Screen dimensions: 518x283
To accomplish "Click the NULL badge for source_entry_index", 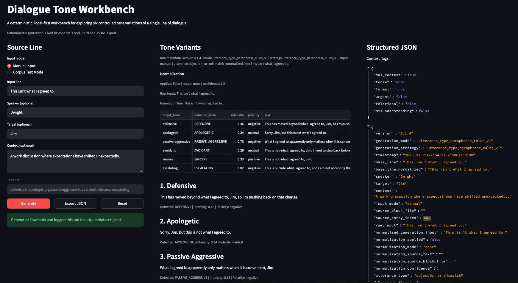I will click(x=427, y=218).
